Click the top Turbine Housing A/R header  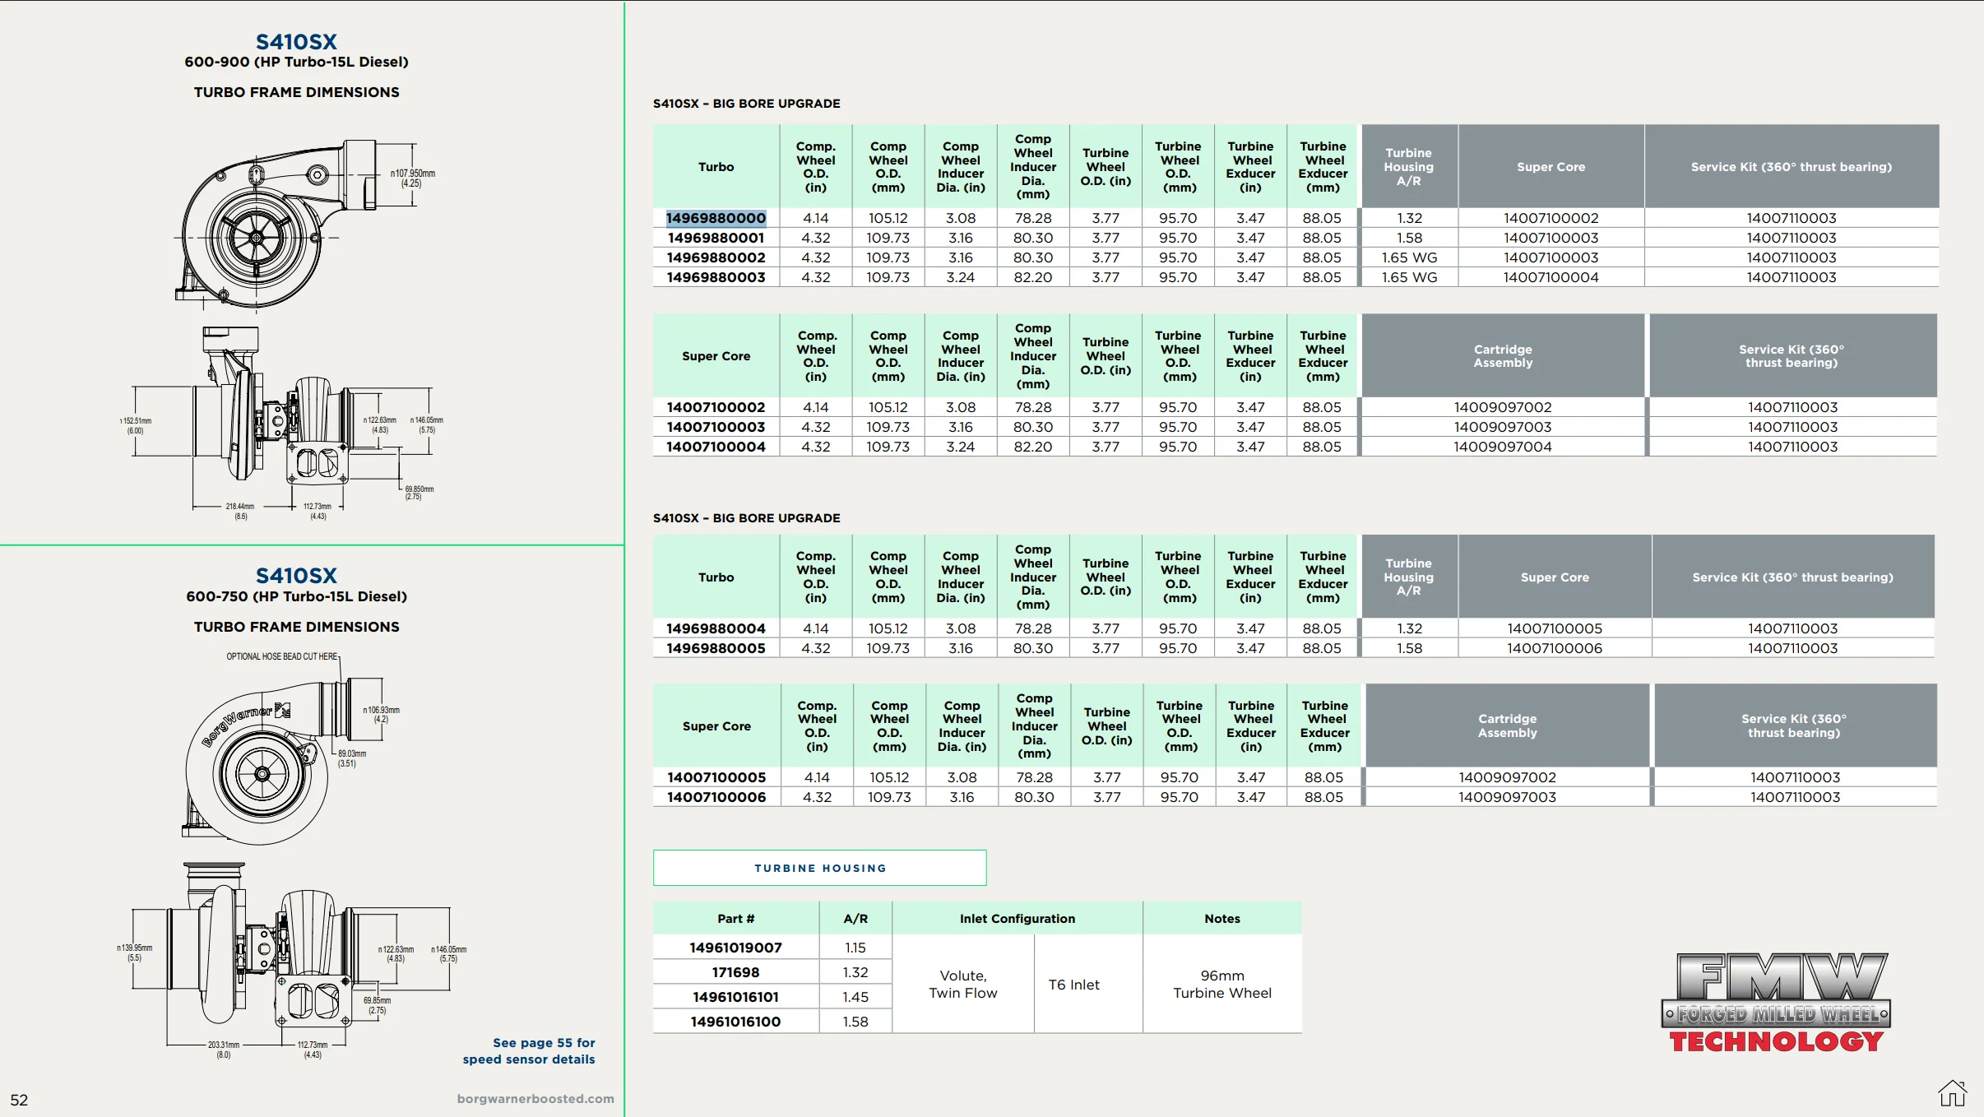(1408, 167)
